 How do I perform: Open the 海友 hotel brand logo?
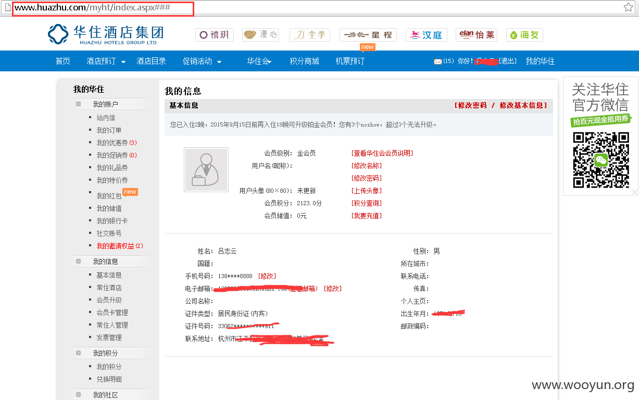[524, 35]
